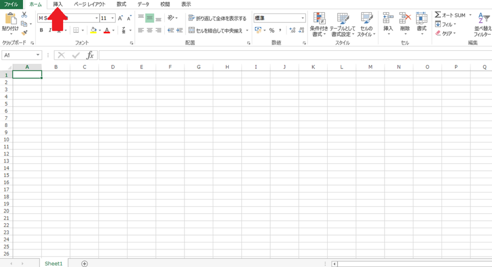Increase indent in the alignment group
This screenshot has width=492, height=267.
[179, 30]
